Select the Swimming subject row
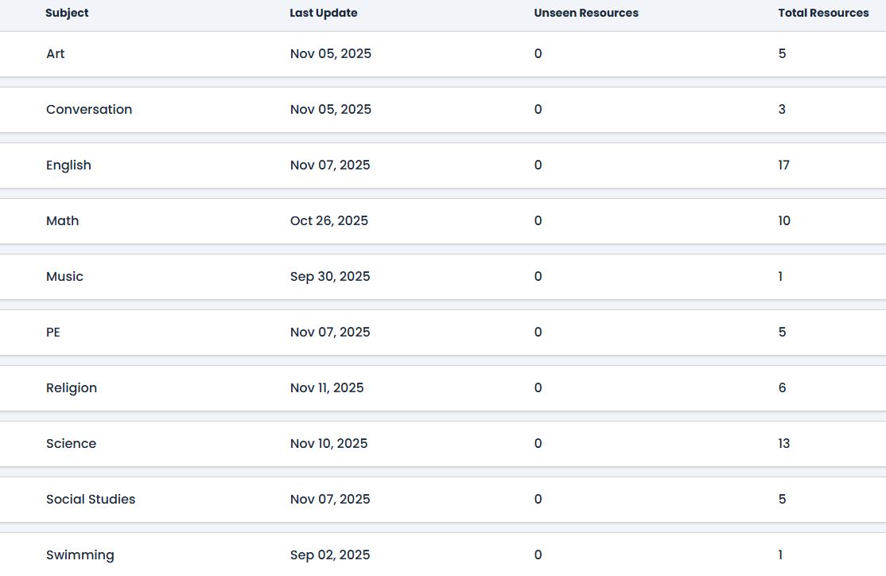Image resolution: width=886 pixels, height=576 pixels. coord(80,555)
